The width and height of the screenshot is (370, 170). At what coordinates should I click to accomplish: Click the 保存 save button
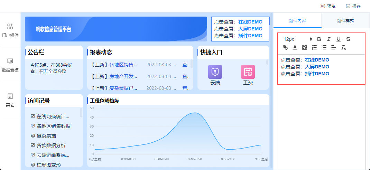(353, 6)
